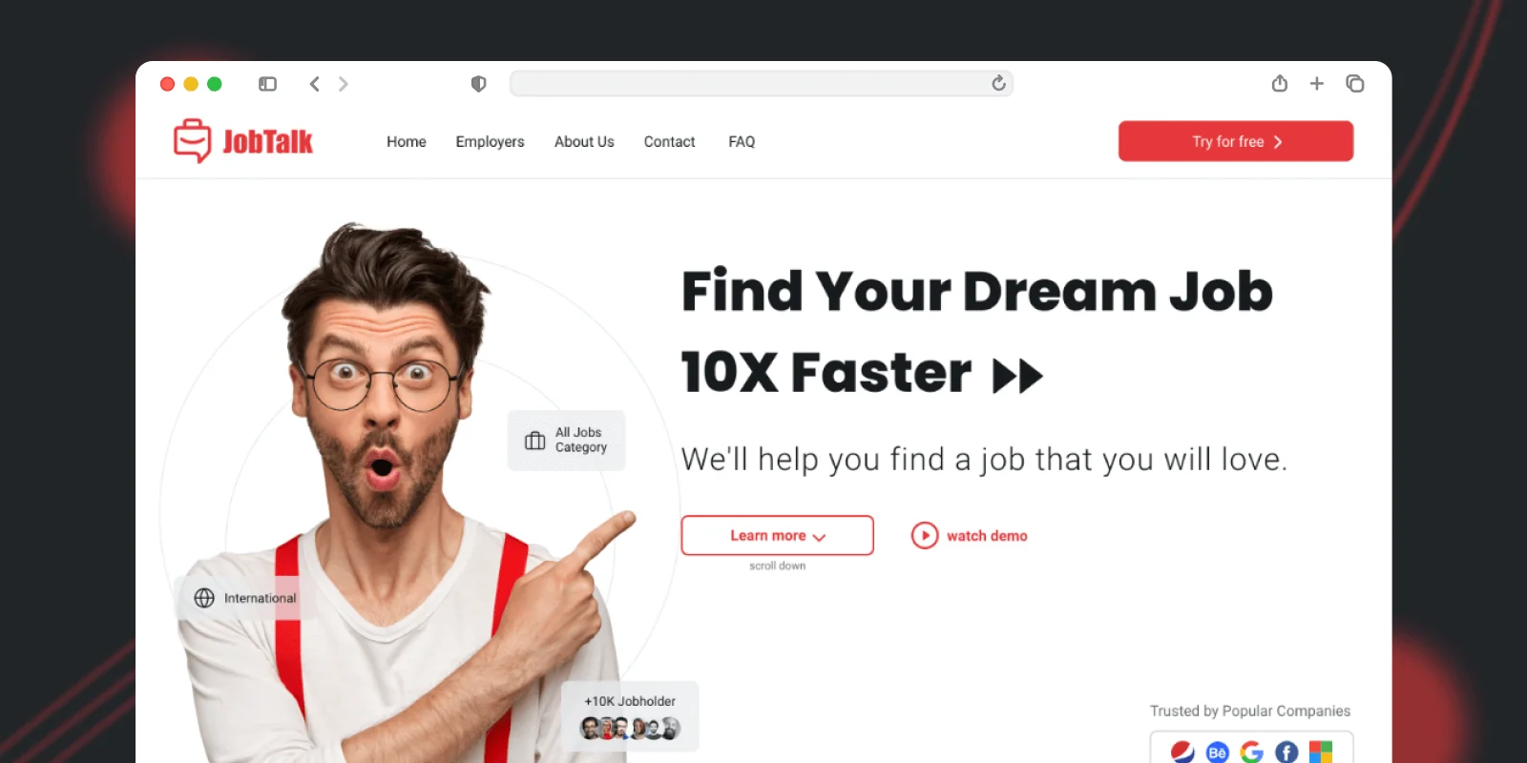1527x763 pixels.
Task: Click the browser address bar
Action: point(761,84)
